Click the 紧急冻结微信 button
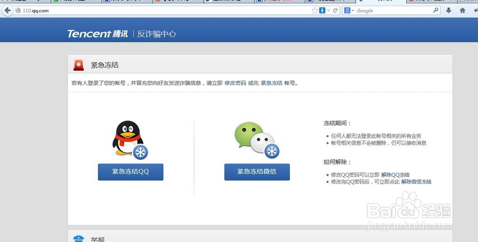This screenshot has height=242, width=478. point(257,172)
